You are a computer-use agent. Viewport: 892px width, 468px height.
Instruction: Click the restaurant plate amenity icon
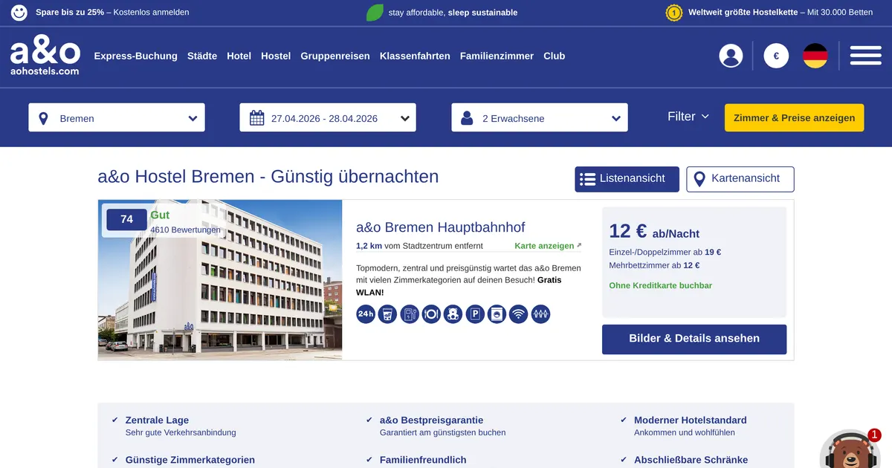(x=431, y=314)
